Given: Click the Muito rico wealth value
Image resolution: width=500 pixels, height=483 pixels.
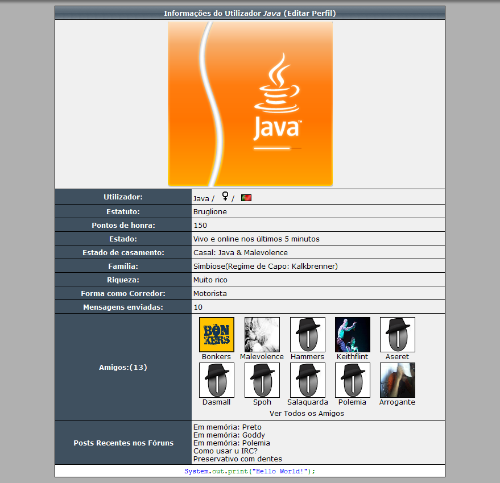Looking at the screenshot, I should tap(210, 280).
